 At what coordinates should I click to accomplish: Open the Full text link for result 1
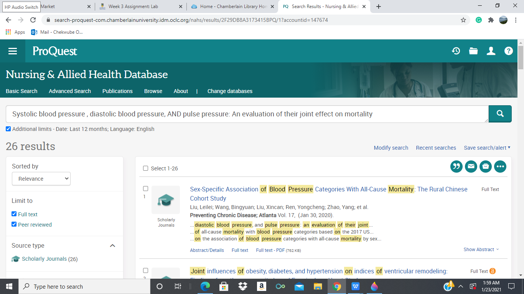point(240,250)
